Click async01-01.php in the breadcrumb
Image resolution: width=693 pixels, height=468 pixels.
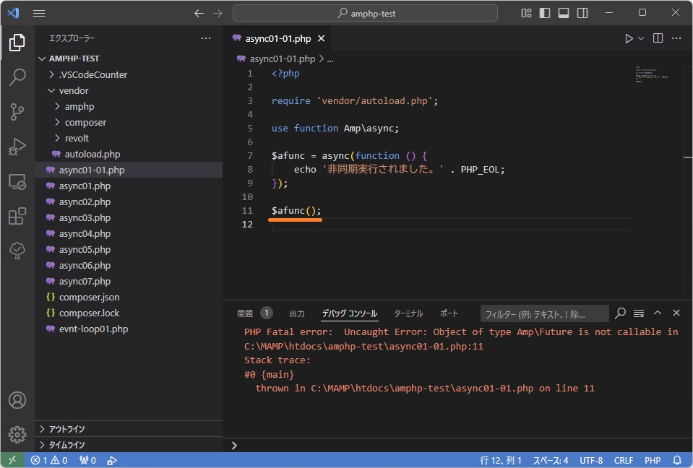pyautogui.click(x=282, y=58)
